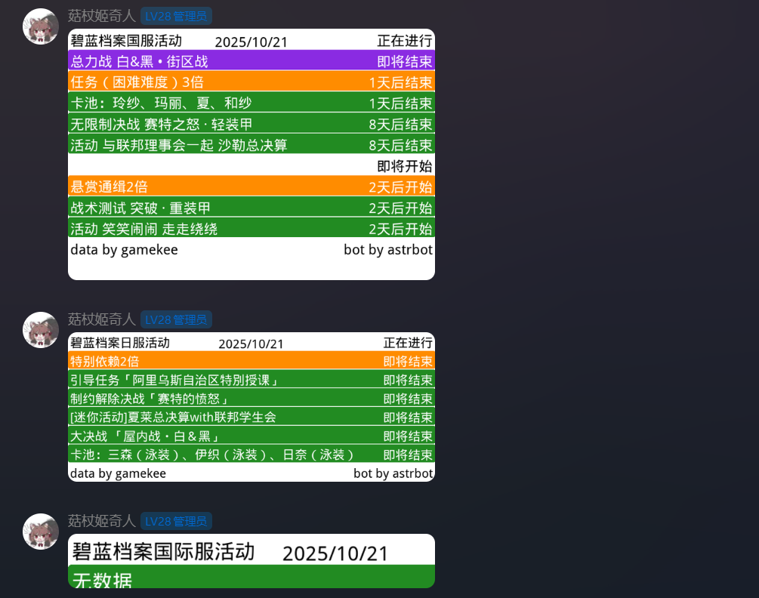Click the 碧蓝档案国际服活动 title text
This screenshot has height=598, width=759.
pos(163,551)
